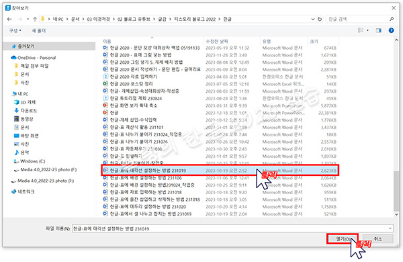The height and width of the screenshot is (262, 403).
Task: Click Word icon of 문단 모양 대화상자 file
Action: coord(105,48)
